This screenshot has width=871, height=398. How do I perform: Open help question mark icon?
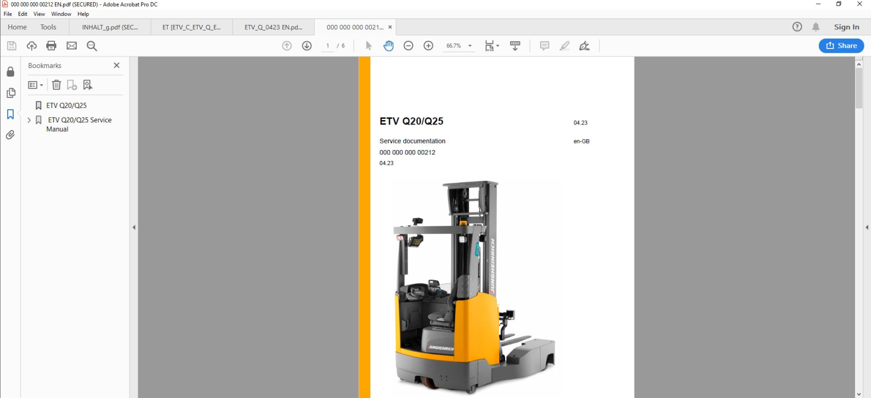pos(797,27)
